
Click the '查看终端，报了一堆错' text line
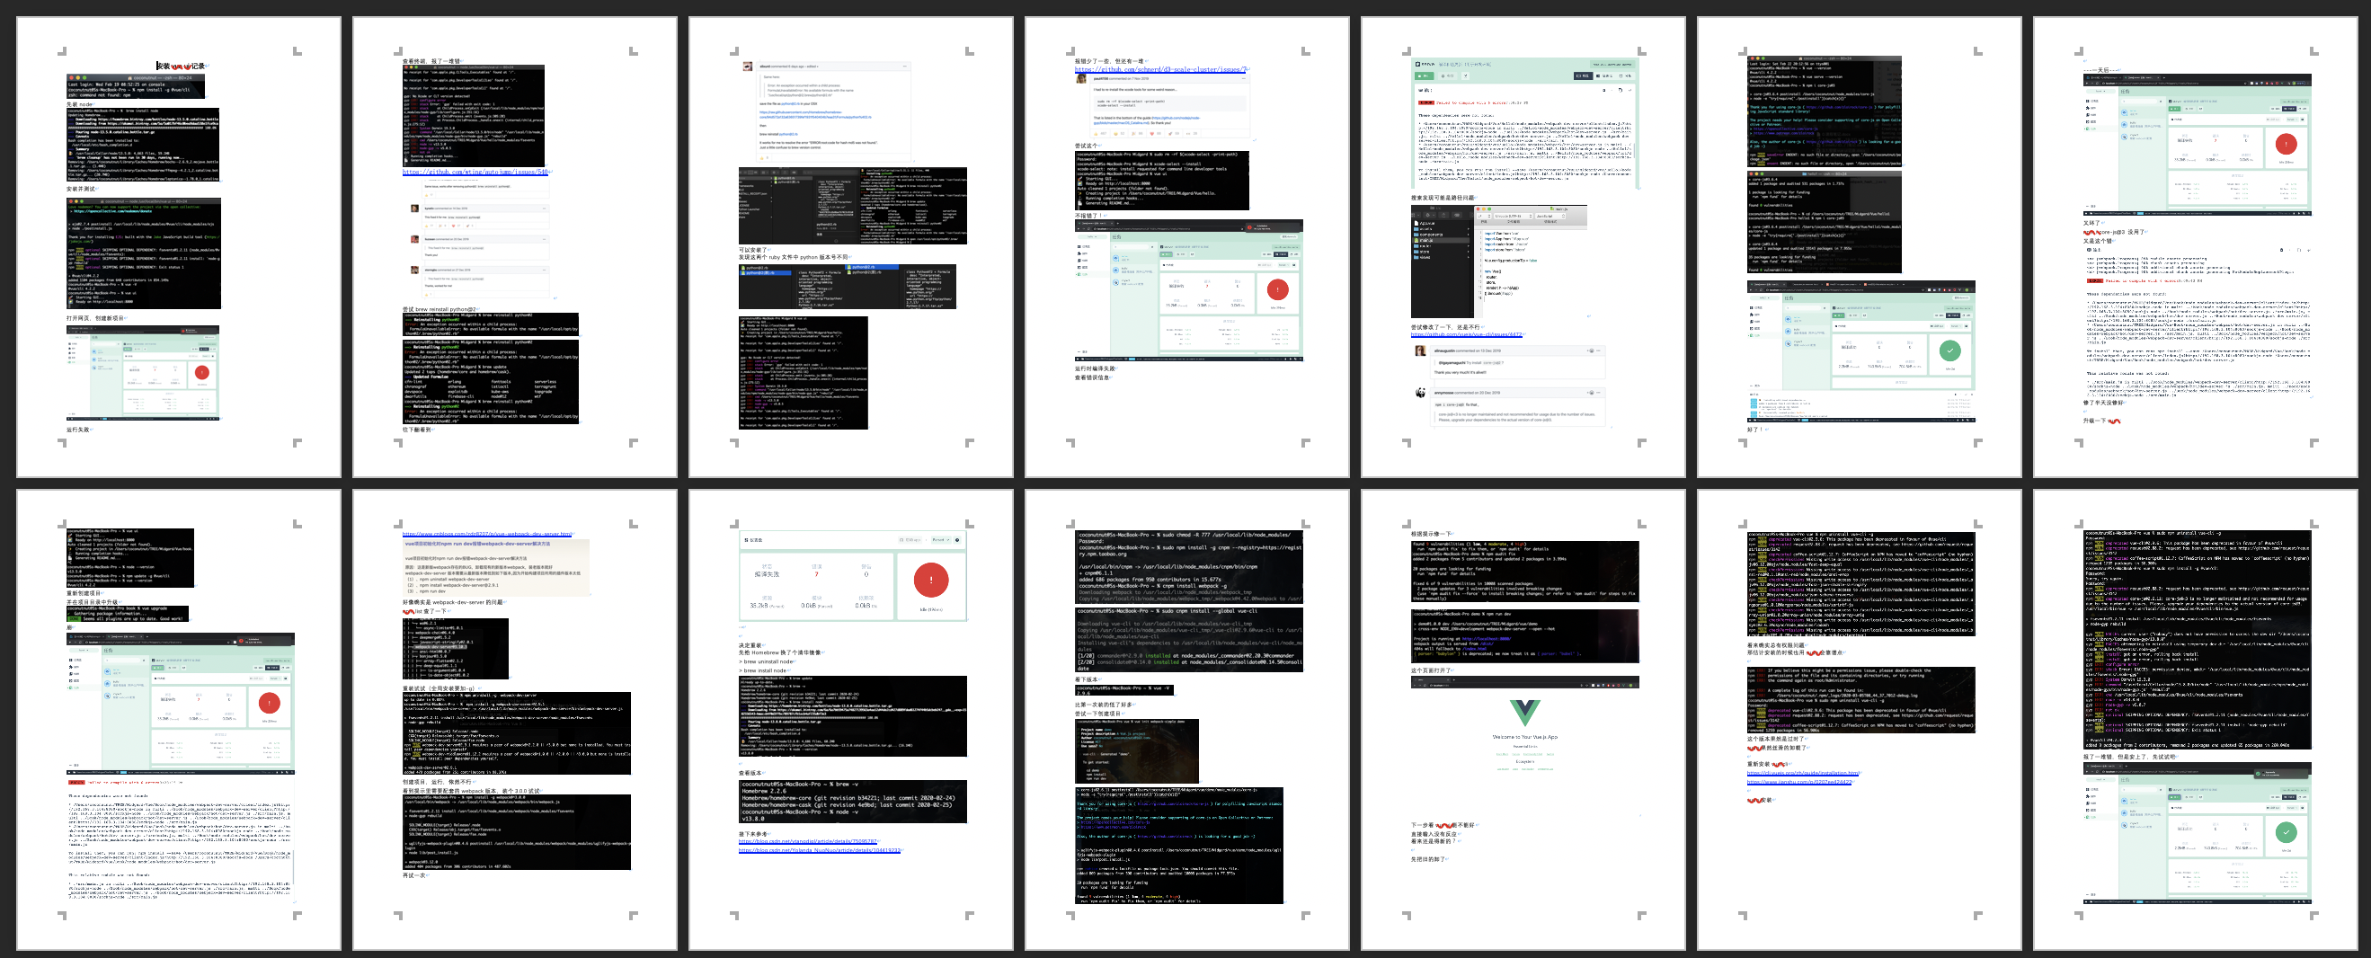pyautogui.click(x=431, y=62)
